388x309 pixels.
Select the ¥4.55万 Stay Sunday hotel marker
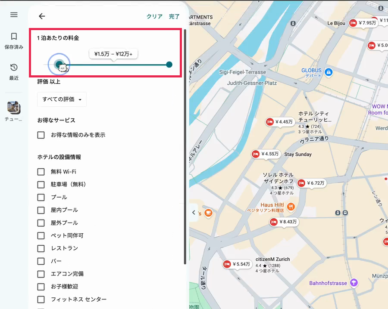[x=266, y=154]
